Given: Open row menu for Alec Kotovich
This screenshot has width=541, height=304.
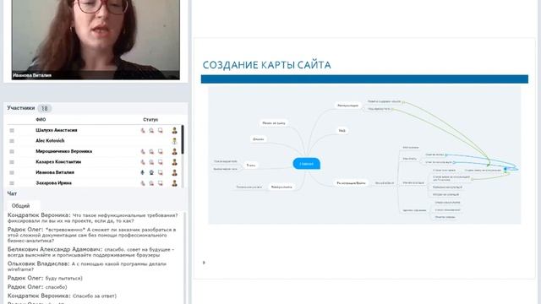Looking at the screenshot, I should coord(12,141).
